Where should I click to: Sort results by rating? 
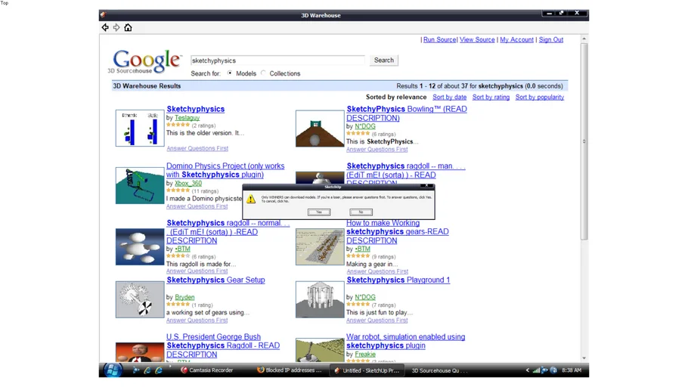[x=491, y=97]
